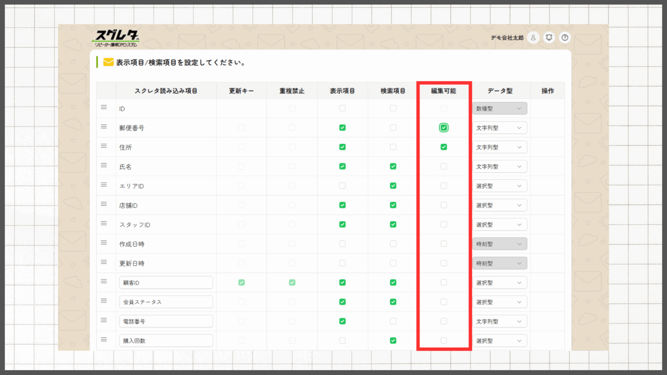Click the yellow envelope icon in heading

pyautogui.click(x=108, y=62)
